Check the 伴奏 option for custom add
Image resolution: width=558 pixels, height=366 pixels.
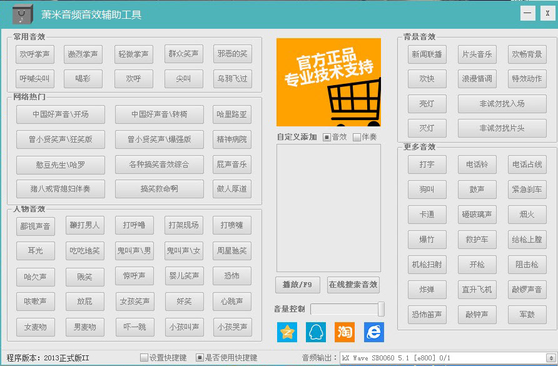click(357, 137)
